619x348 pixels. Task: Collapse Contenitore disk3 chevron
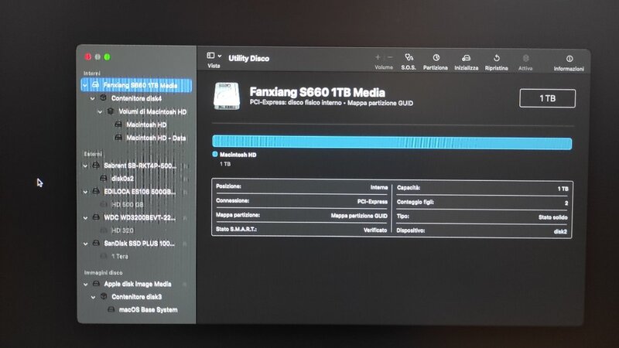click(93, 297)
